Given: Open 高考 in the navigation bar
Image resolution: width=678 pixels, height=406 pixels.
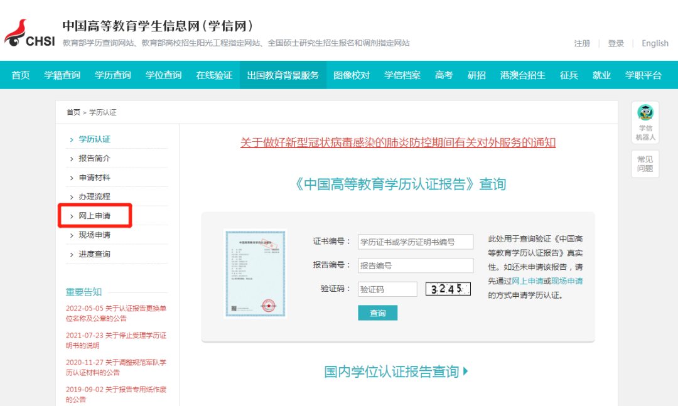Looking at the screenshot, I should pos(444,75).
